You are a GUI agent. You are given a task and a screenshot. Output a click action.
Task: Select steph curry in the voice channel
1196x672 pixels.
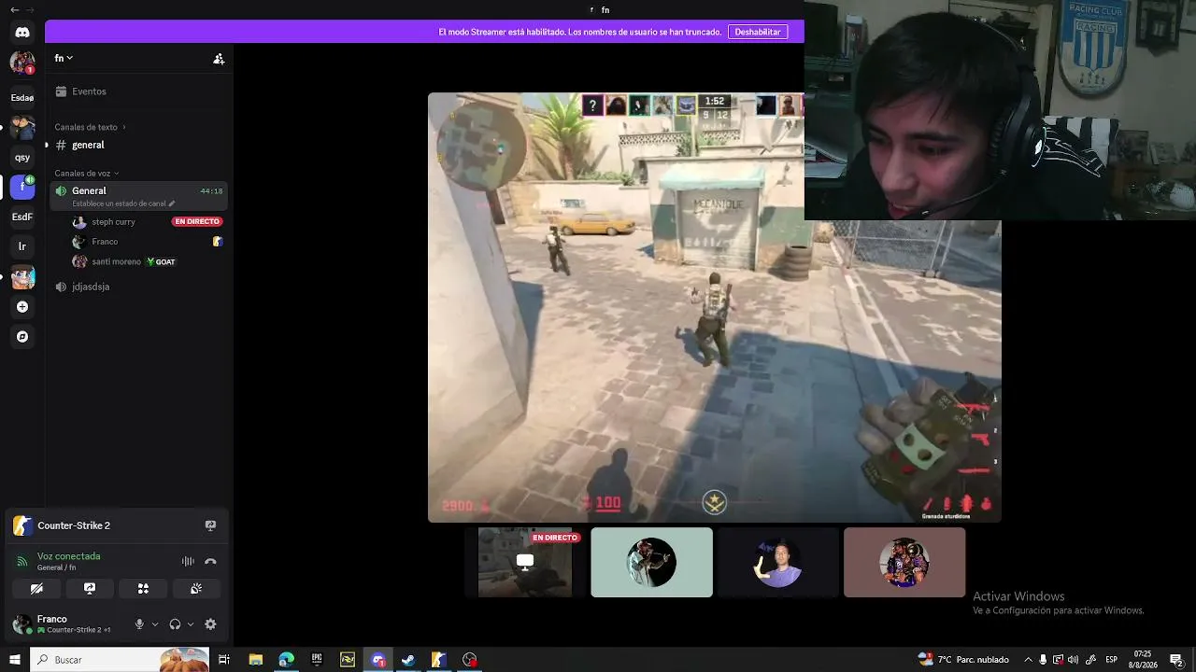[148, 222]
